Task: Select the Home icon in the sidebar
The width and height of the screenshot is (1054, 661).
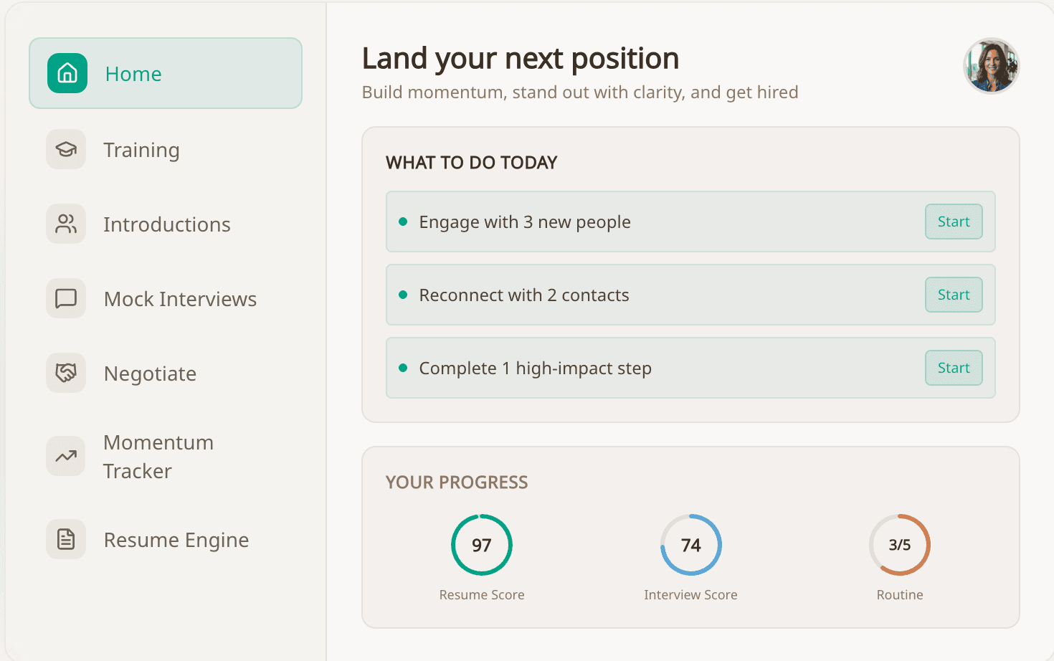Action: [x=66, y=73]
